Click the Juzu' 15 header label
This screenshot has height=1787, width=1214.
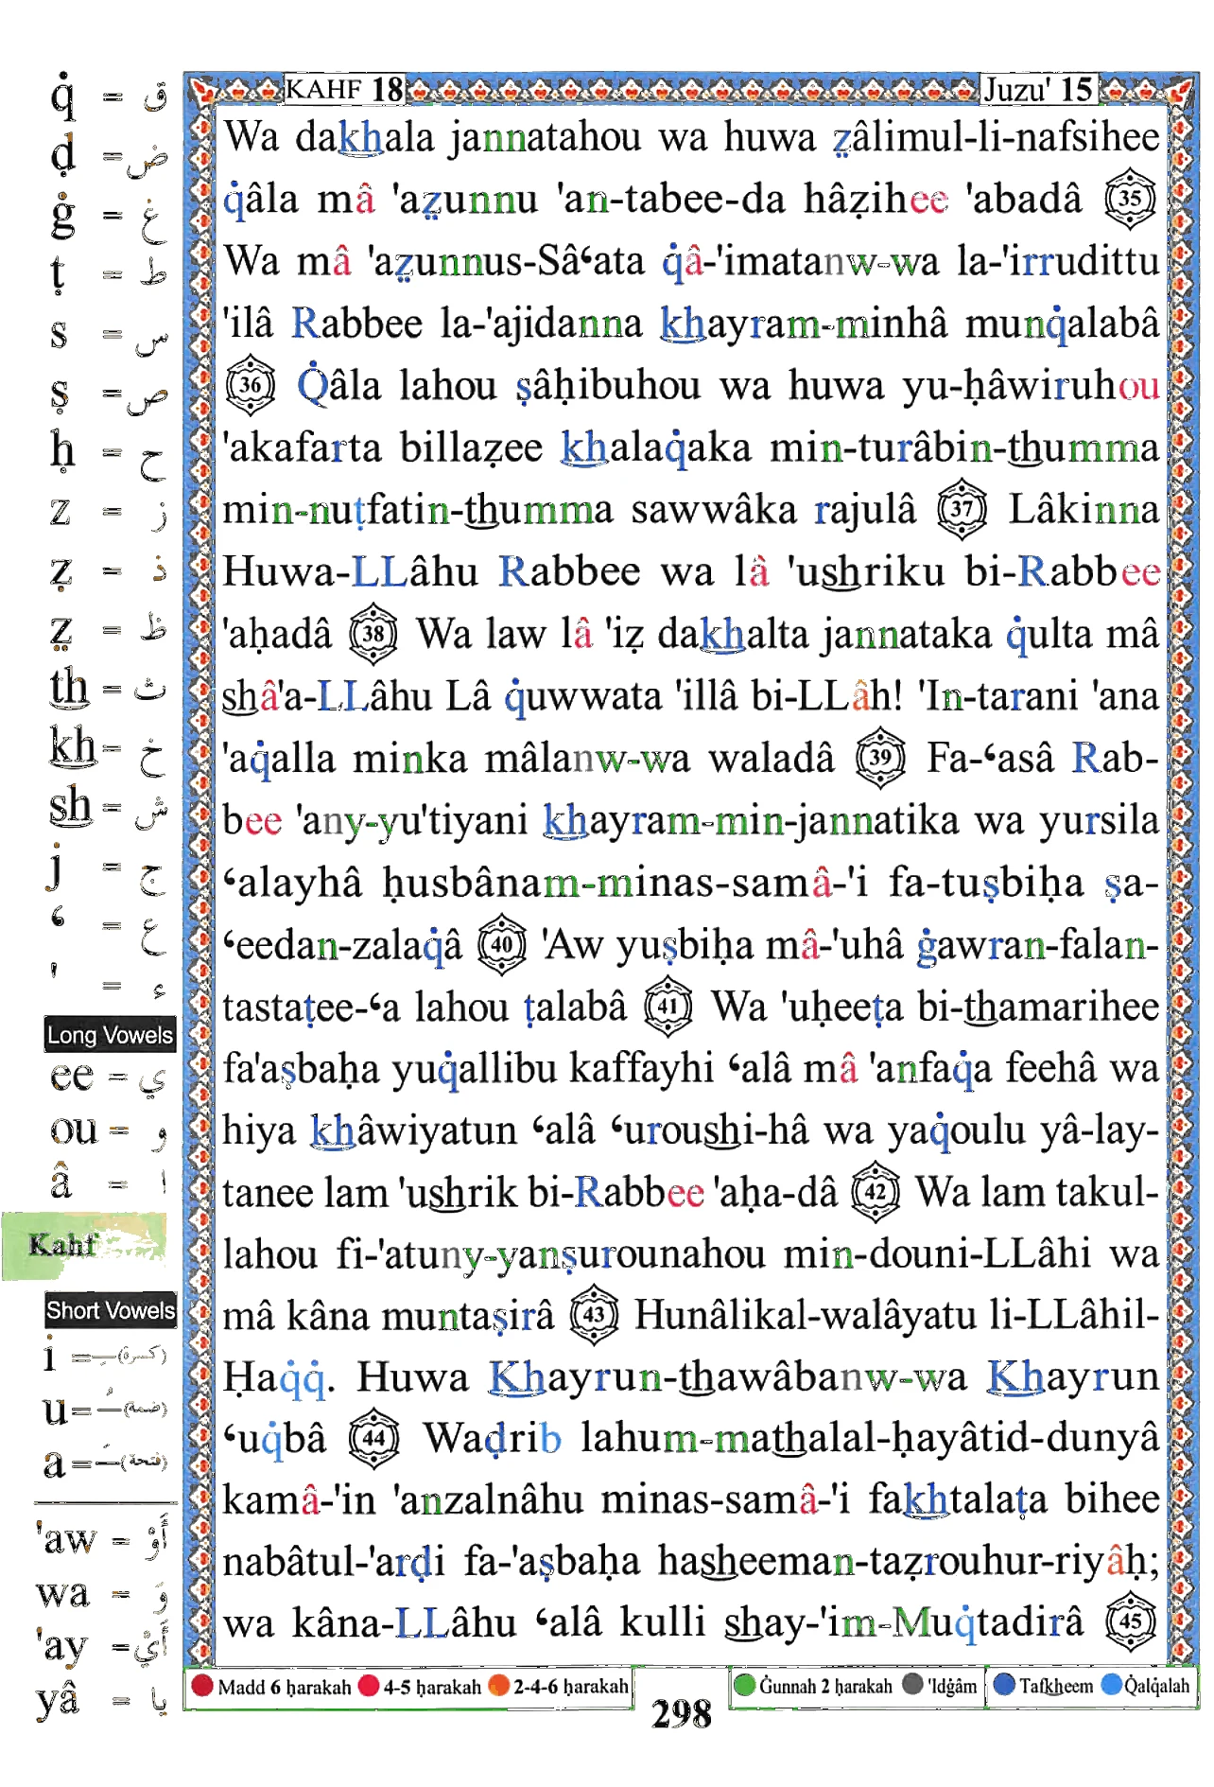tap(1039, 90)
